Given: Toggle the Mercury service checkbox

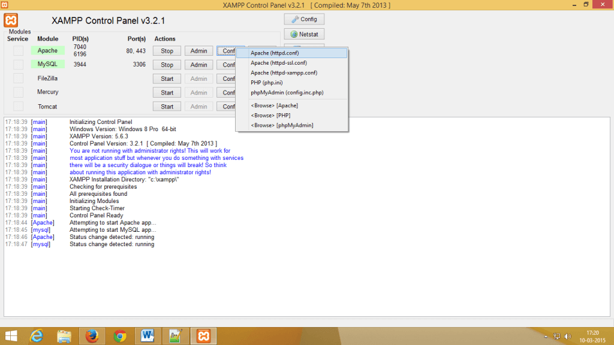Looking at the screenshot, I should (19, 92).
